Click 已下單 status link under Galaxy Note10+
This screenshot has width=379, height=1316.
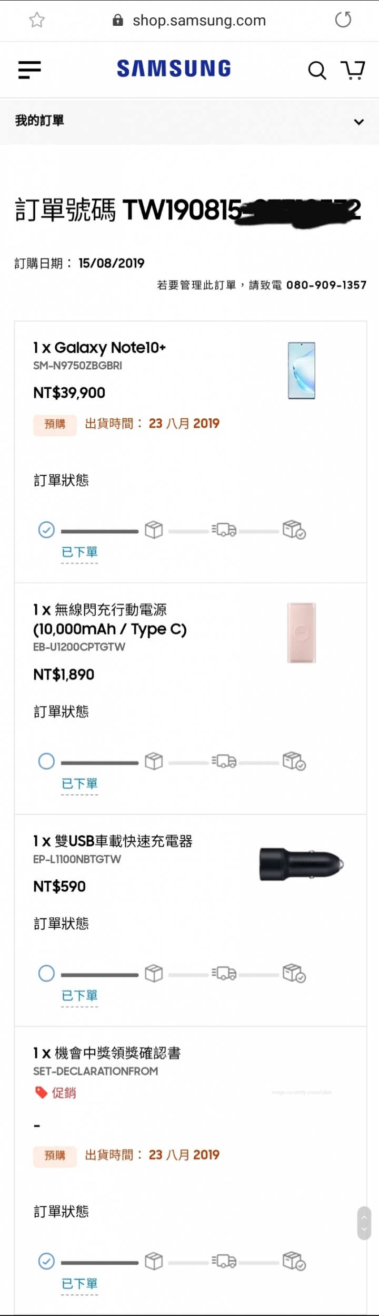point(79,552)
